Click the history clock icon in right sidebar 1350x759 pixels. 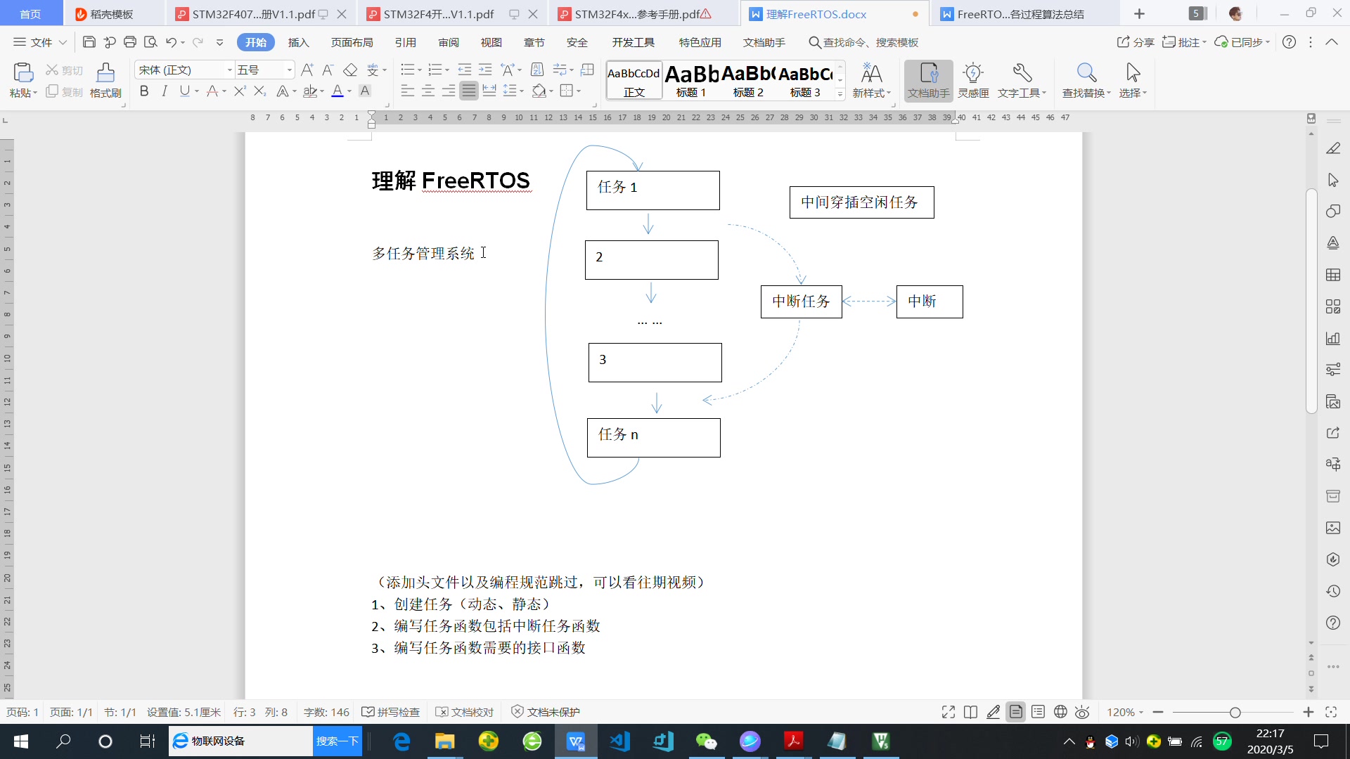(1332, 591)
